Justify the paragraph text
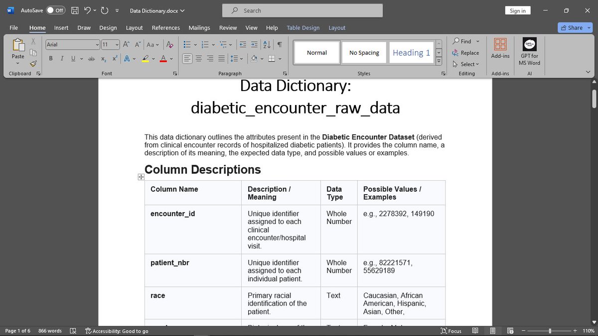The image size is (598, 336). (221, 59)
